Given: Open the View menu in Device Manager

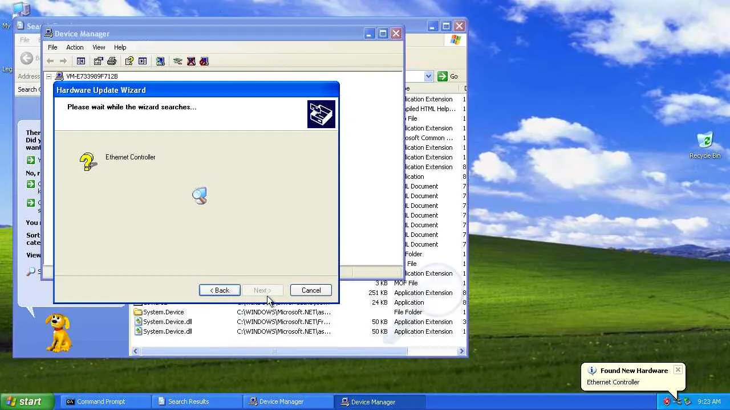Looking at the screenshot, I should click(x=99, y=47).
